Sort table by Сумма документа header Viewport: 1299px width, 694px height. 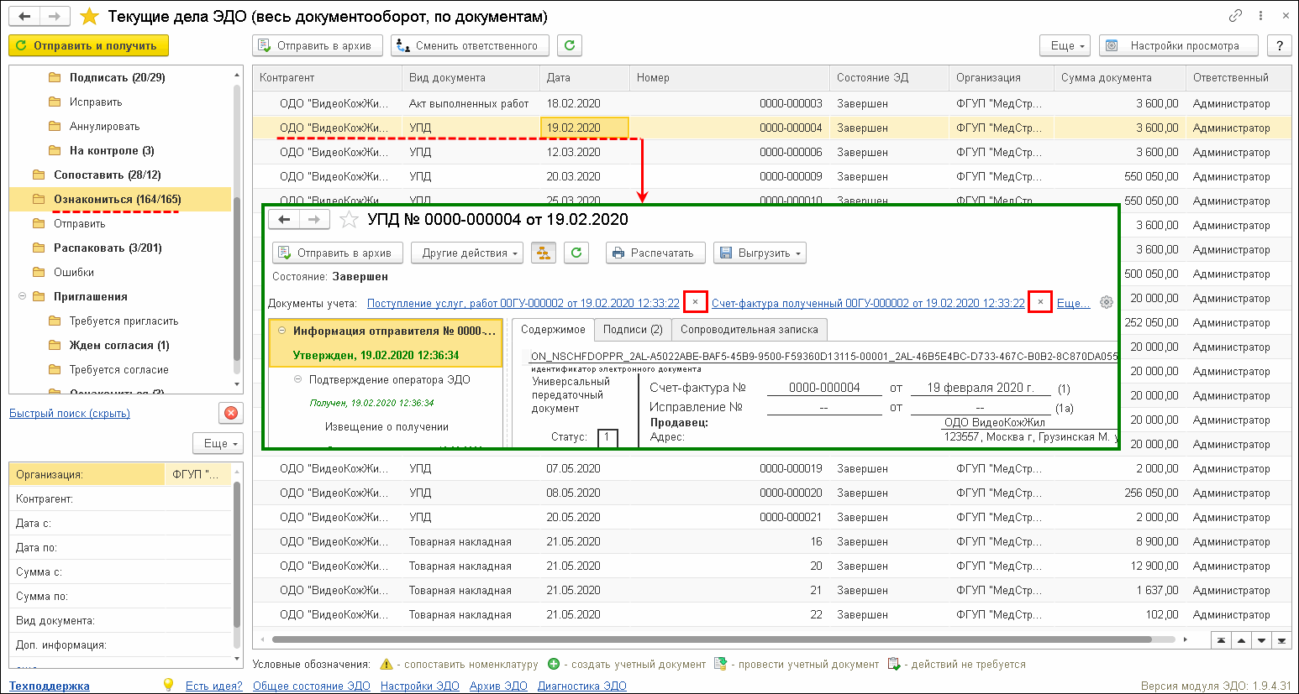[1120, 77]
